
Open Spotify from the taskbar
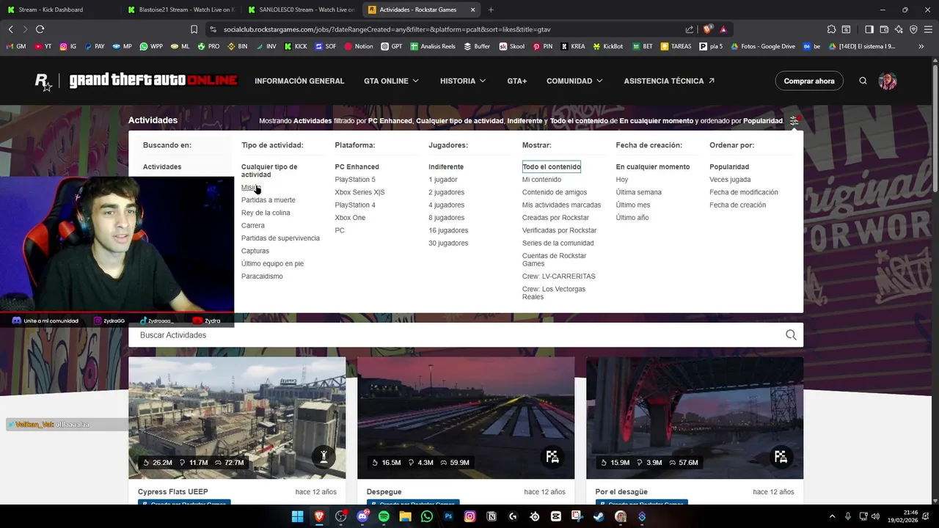point(384,516)
